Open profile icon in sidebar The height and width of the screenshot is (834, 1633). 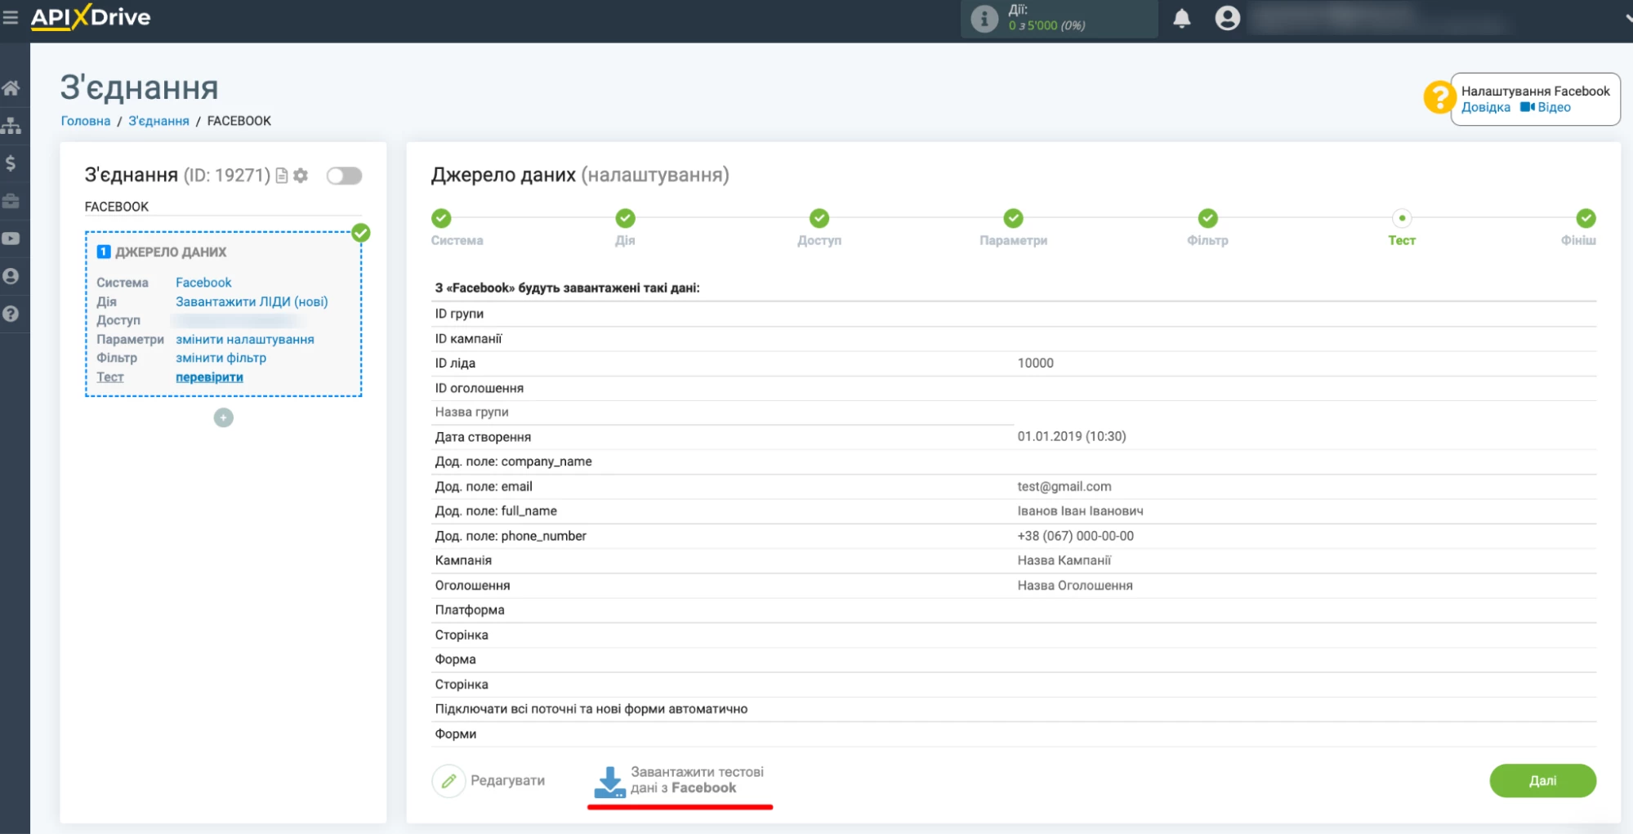coord(11,276)
